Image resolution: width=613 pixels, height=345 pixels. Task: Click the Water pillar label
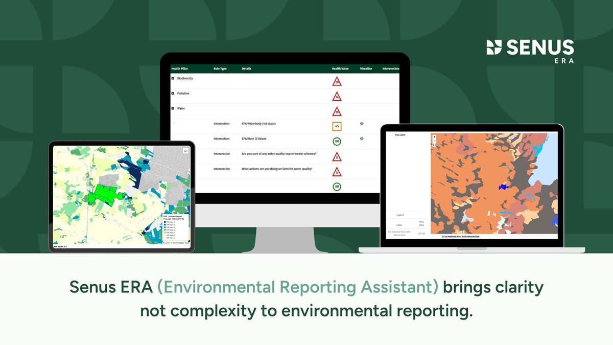point(181,108)
